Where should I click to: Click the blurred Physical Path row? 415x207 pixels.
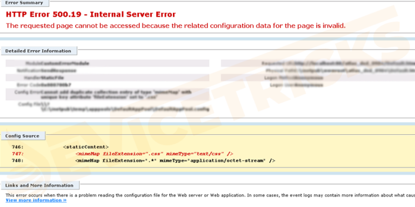click(x=318, y=71)
